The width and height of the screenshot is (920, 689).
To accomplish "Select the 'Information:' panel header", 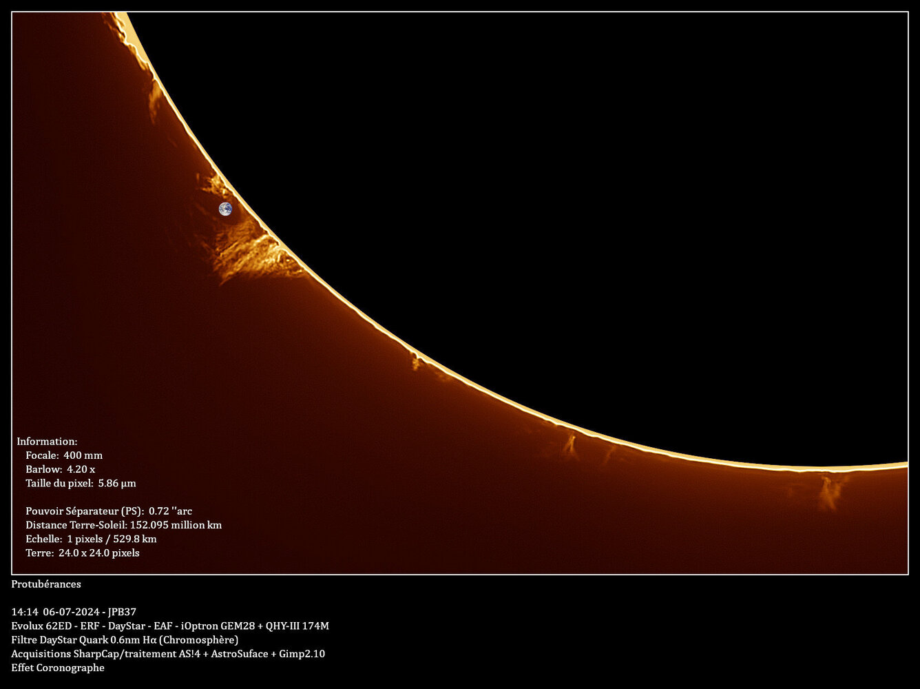I will pos(48,441).
